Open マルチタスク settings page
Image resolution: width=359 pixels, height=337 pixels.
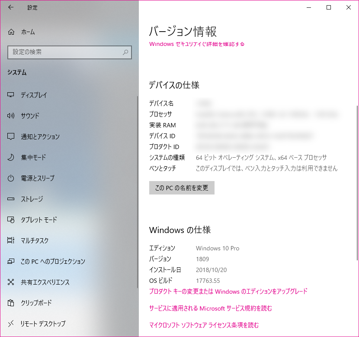pyautogui.click(x=35, y=240)
